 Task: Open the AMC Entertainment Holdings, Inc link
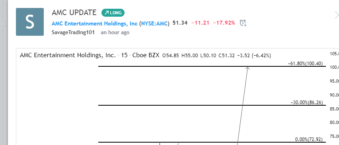tap(94, 23)
